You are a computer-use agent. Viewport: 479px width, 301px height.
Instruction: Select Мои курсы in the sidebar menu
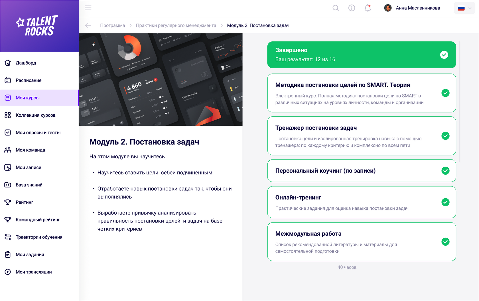(x=27, y=98)
